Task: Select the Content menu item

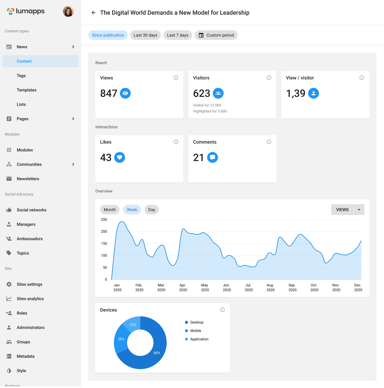Action: coord(40,61)
